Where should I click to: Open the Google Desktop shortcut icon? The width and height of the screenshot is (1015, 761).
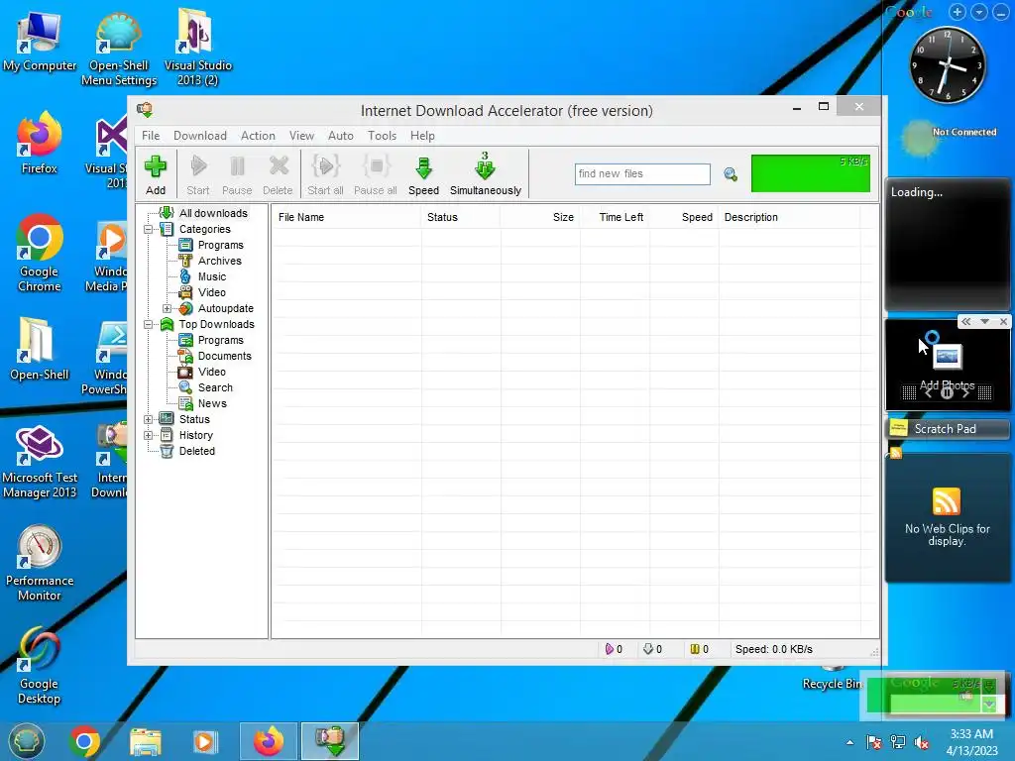click(x=40, y=665)
